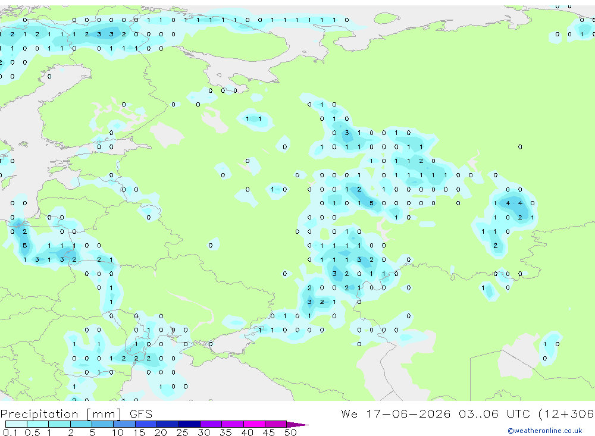The image size is (595, 436).
Task: Click the '40' legend scale label
Action: [247, 432]
